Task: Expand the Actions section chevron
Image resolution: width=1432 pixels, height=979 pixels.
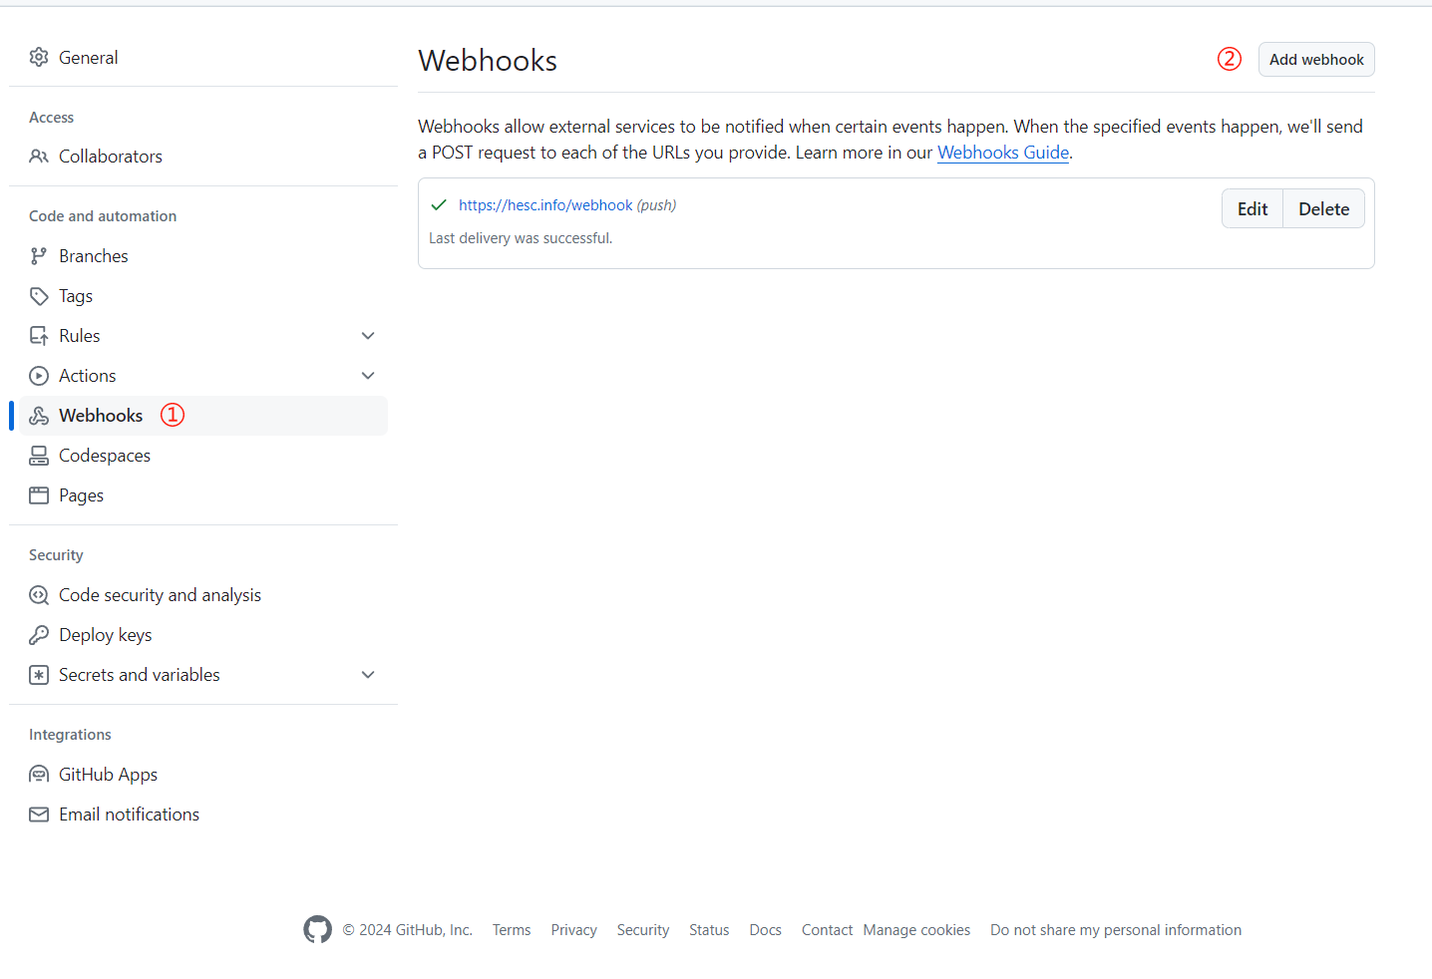Action: pos(368,376)
